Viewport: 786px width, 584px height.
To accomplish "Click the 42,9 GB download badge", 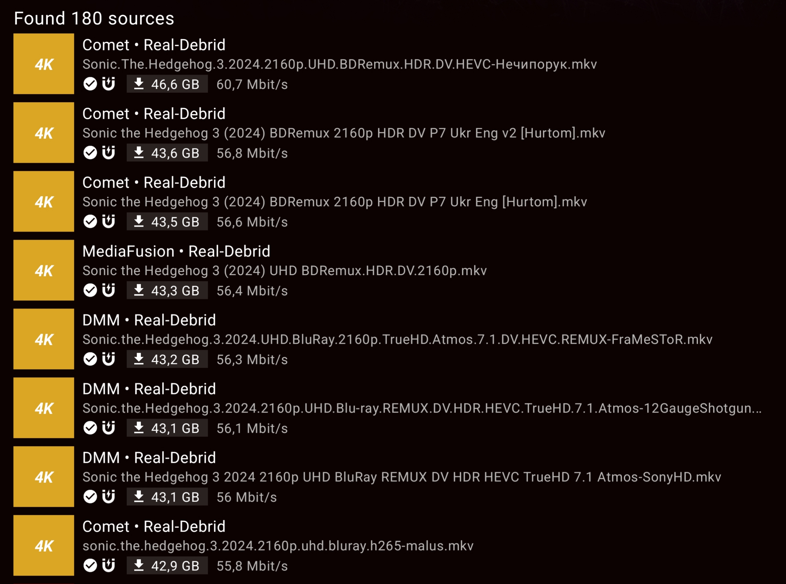I will point(167,566).
